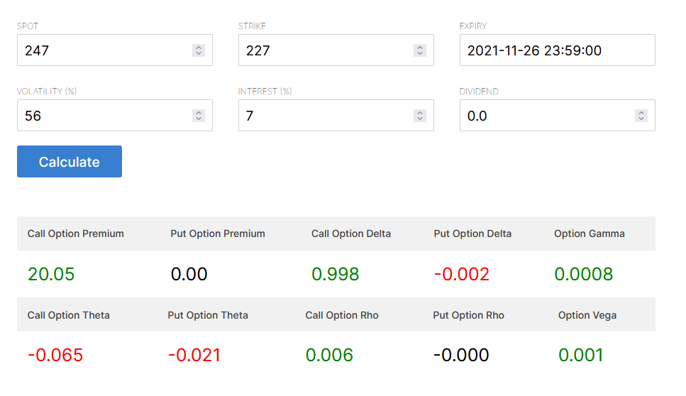Increase Spot value with up arrow
This screenshot has width=686, height=396.
[x=199, y=47]
